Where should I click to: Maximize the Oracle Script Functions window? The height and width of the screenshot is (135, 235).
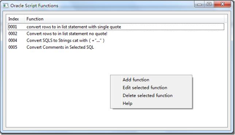(209, 4)
